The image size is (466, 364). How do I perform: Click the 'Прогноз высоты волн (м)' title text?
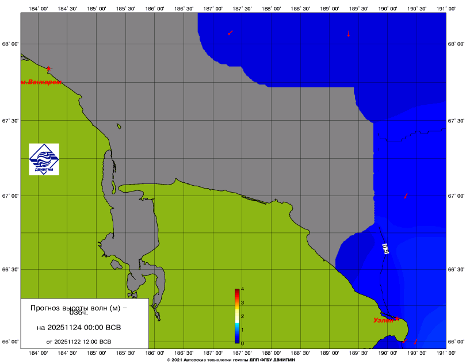[x=79, y=310]
